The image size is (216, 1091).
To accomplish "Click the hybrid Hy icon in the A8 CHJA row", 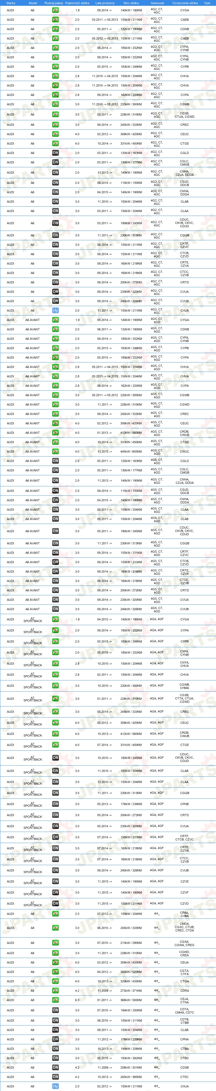I will point(56,1086).
